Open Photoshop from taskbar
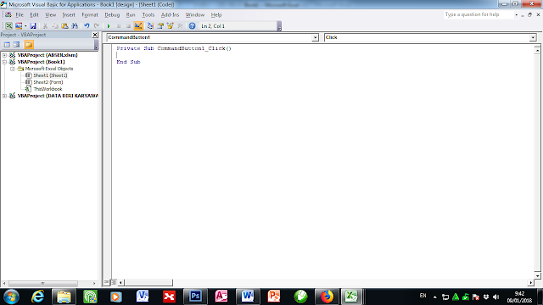This screenshot has width=543, height=305. point(195,297)
